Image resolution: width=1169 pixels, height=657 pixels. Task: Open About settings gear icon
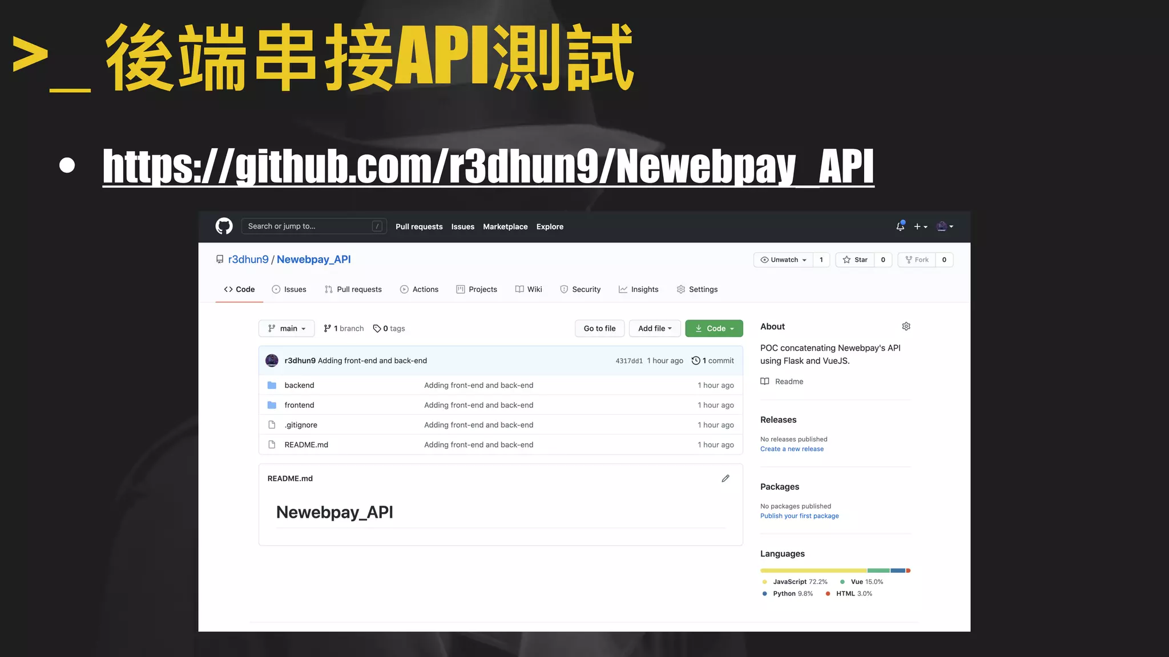(x=906, y=326)
